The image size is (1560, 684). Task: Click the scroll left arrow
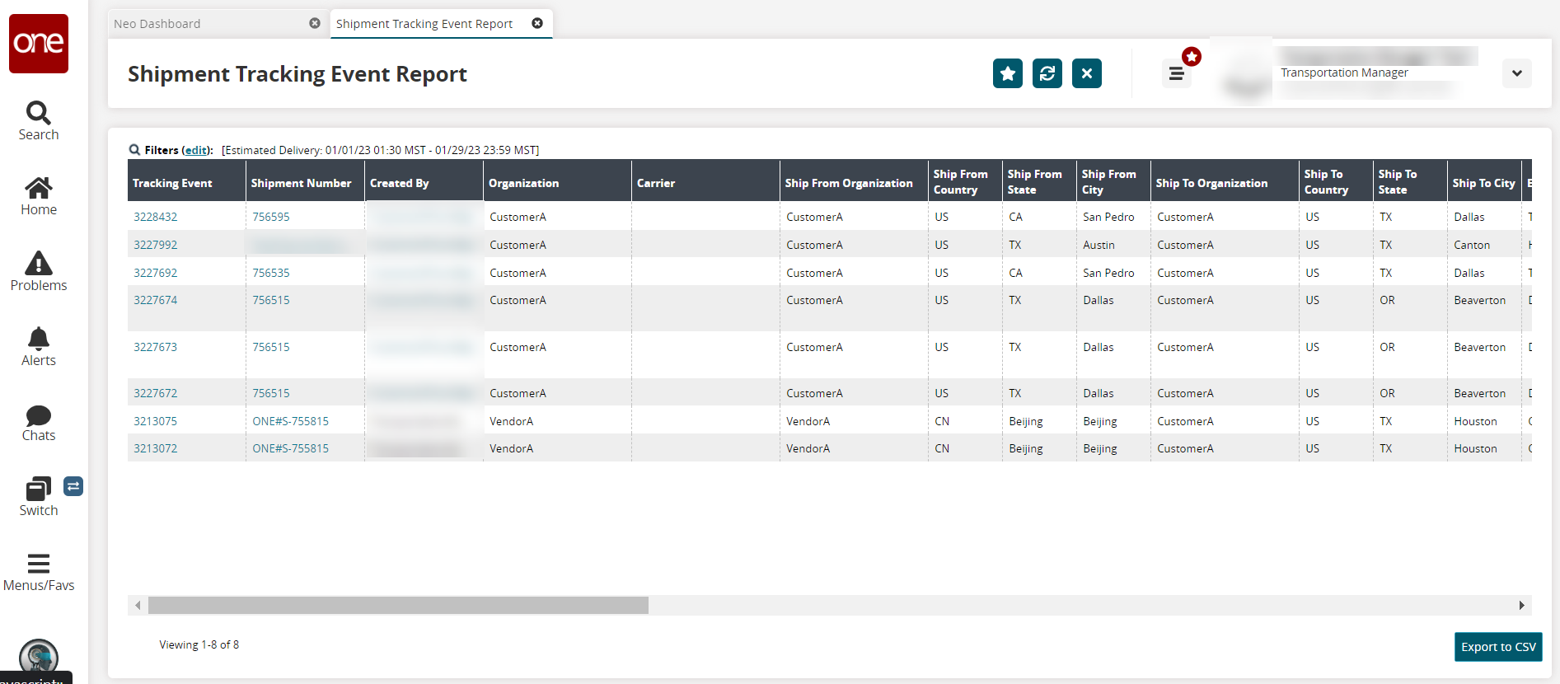click(138, 606)
